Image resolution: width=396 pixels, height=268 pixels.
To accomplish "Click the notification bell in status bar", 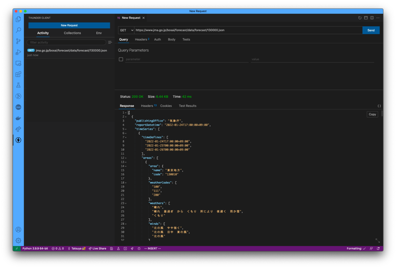I will point(378,249).
